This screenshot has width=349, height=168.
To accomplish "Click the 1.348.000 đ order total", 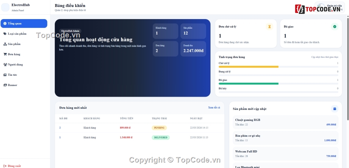I will click(126, 137).
